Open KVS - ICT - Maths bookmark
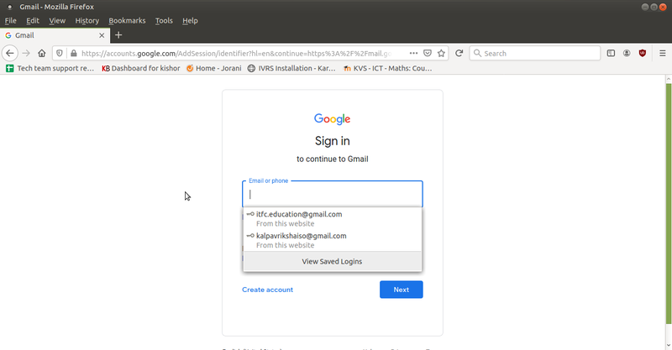672x350 pixels. [388, 69]
